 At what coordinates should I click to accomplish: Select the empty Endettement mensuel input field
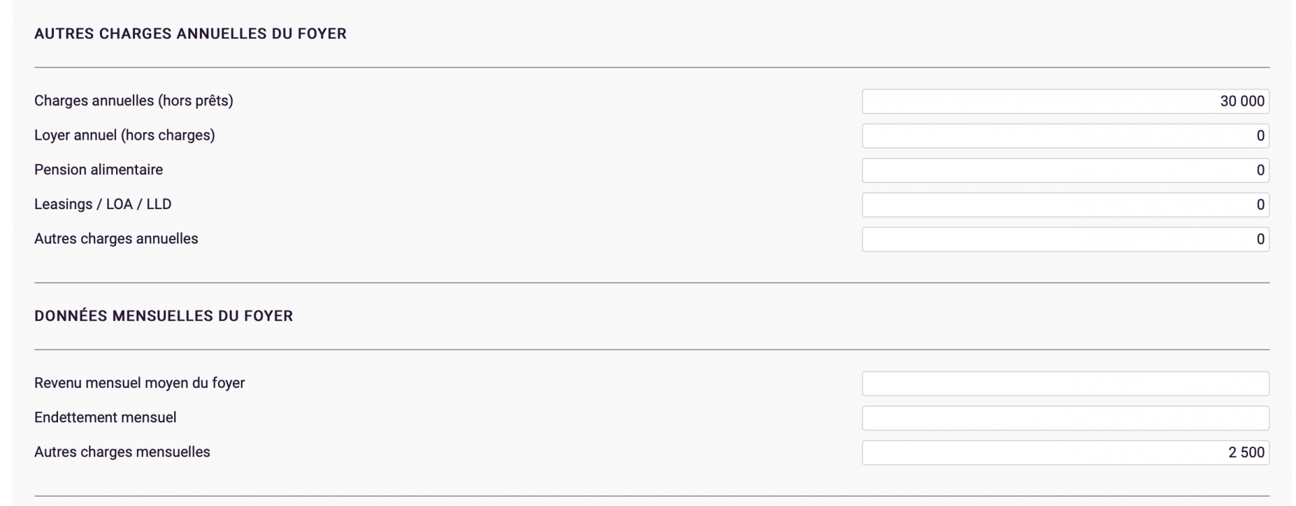(x=1065, y=418)
